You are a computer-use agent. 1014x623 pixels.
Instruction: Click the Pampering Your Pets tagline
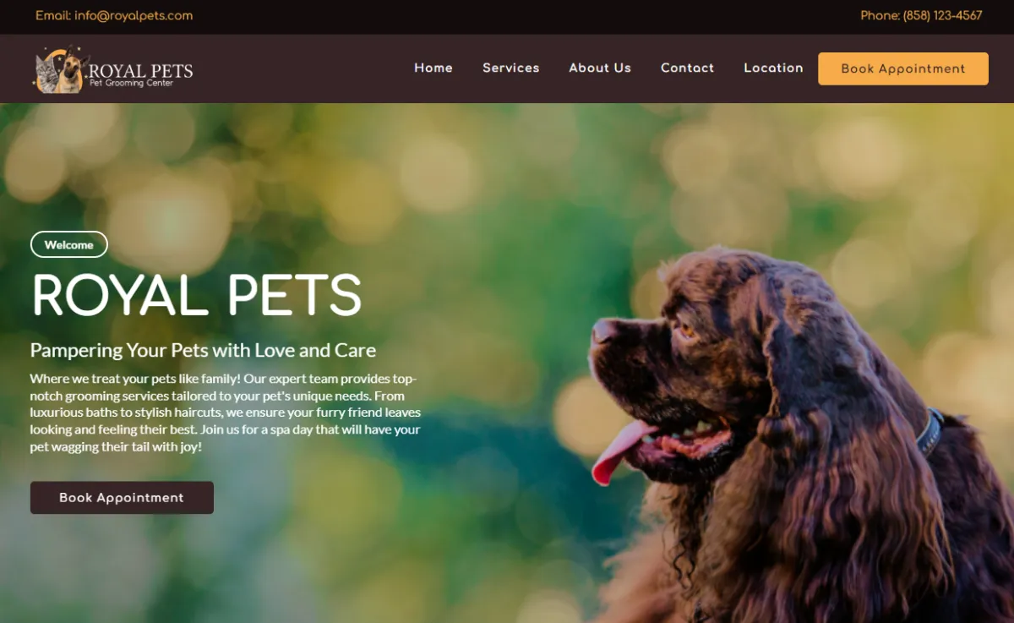[203, 350]
